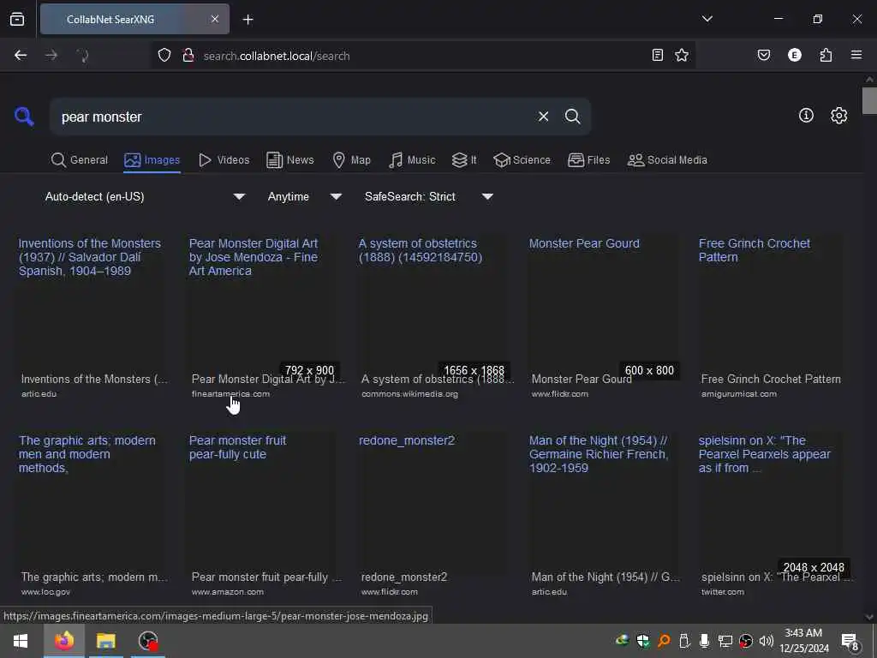
Task: Switch to Science category
Action: pyautogui.click(x=522, y=160)
